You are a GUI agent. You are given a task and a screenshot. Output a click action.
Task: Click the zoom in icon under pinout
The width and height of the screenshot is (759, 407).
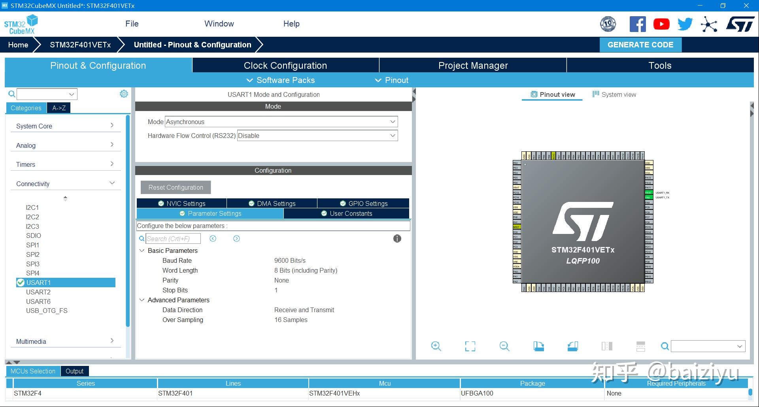click(436, 347)
